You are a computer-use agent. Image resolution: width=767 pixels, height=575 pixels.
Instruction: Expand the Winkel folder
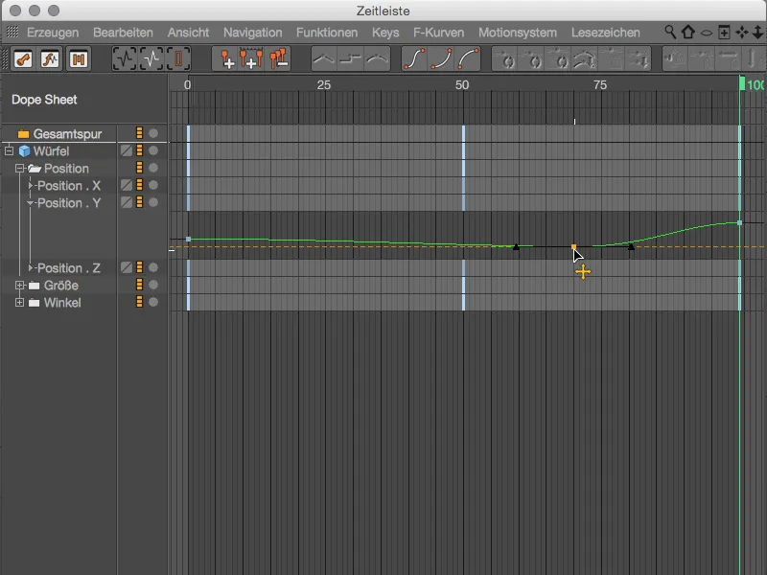pos(19,302)
